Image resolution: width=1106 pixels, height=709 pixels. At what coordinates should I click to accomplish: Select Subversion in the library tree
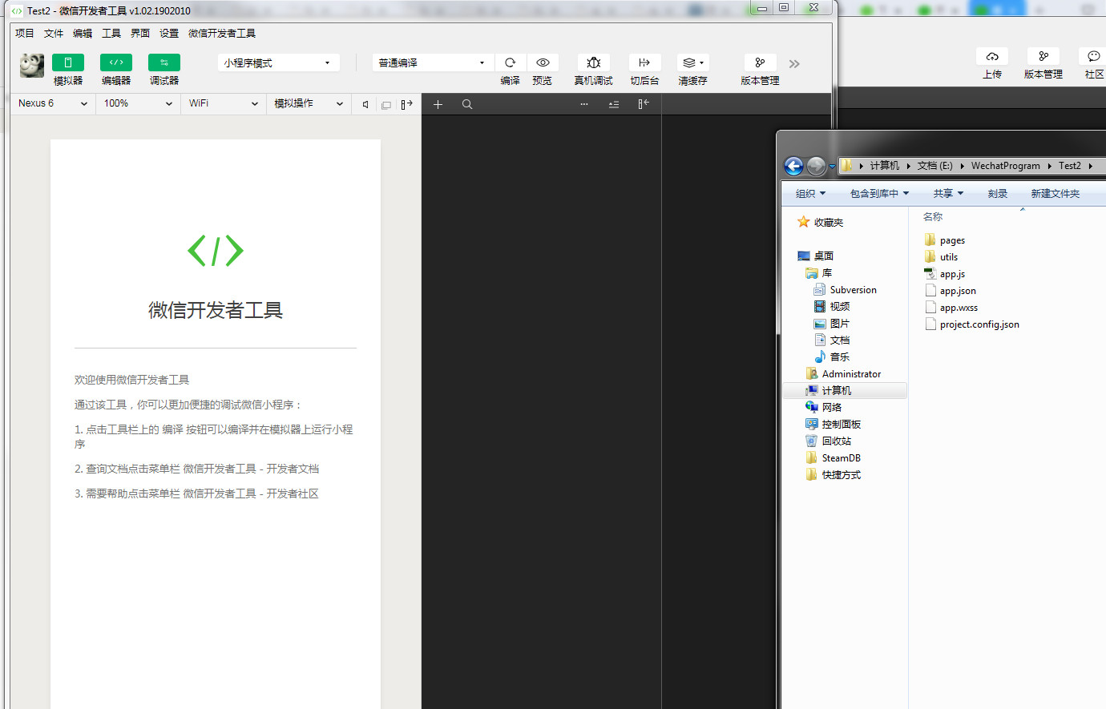[x=846, y=290]
